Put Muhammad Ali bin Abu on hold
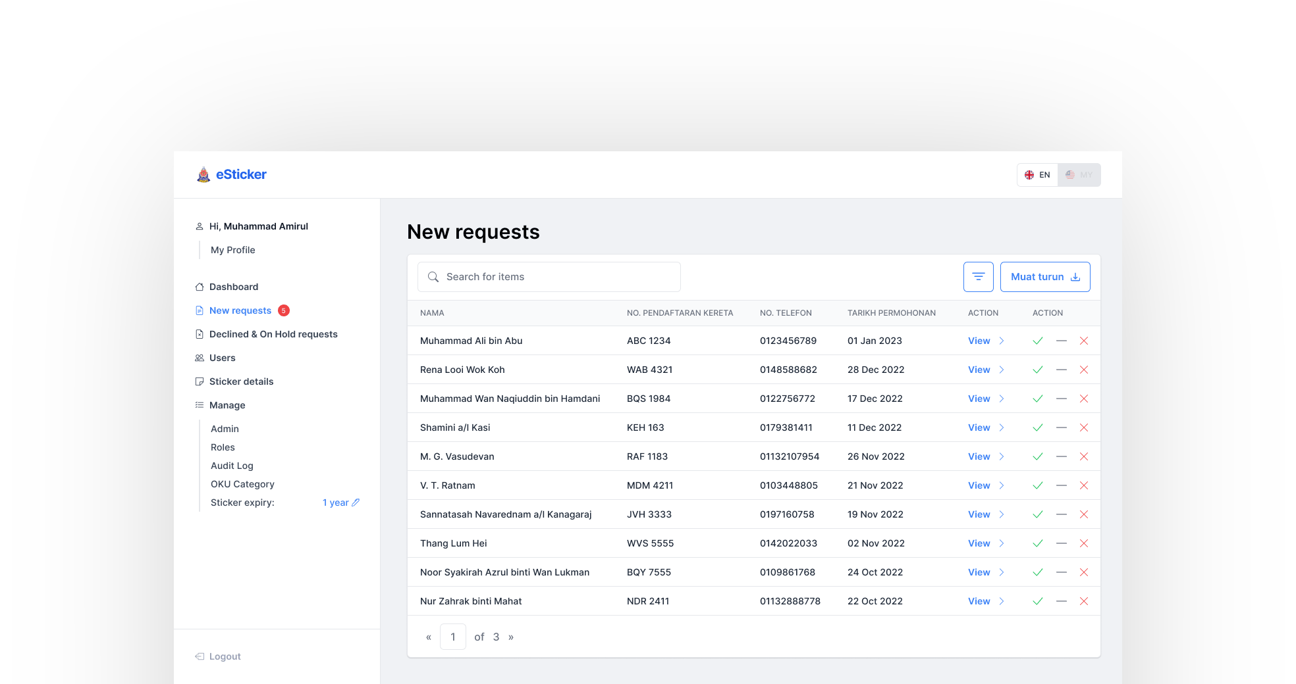The image size is (1296, 684). coord(1062,341)
